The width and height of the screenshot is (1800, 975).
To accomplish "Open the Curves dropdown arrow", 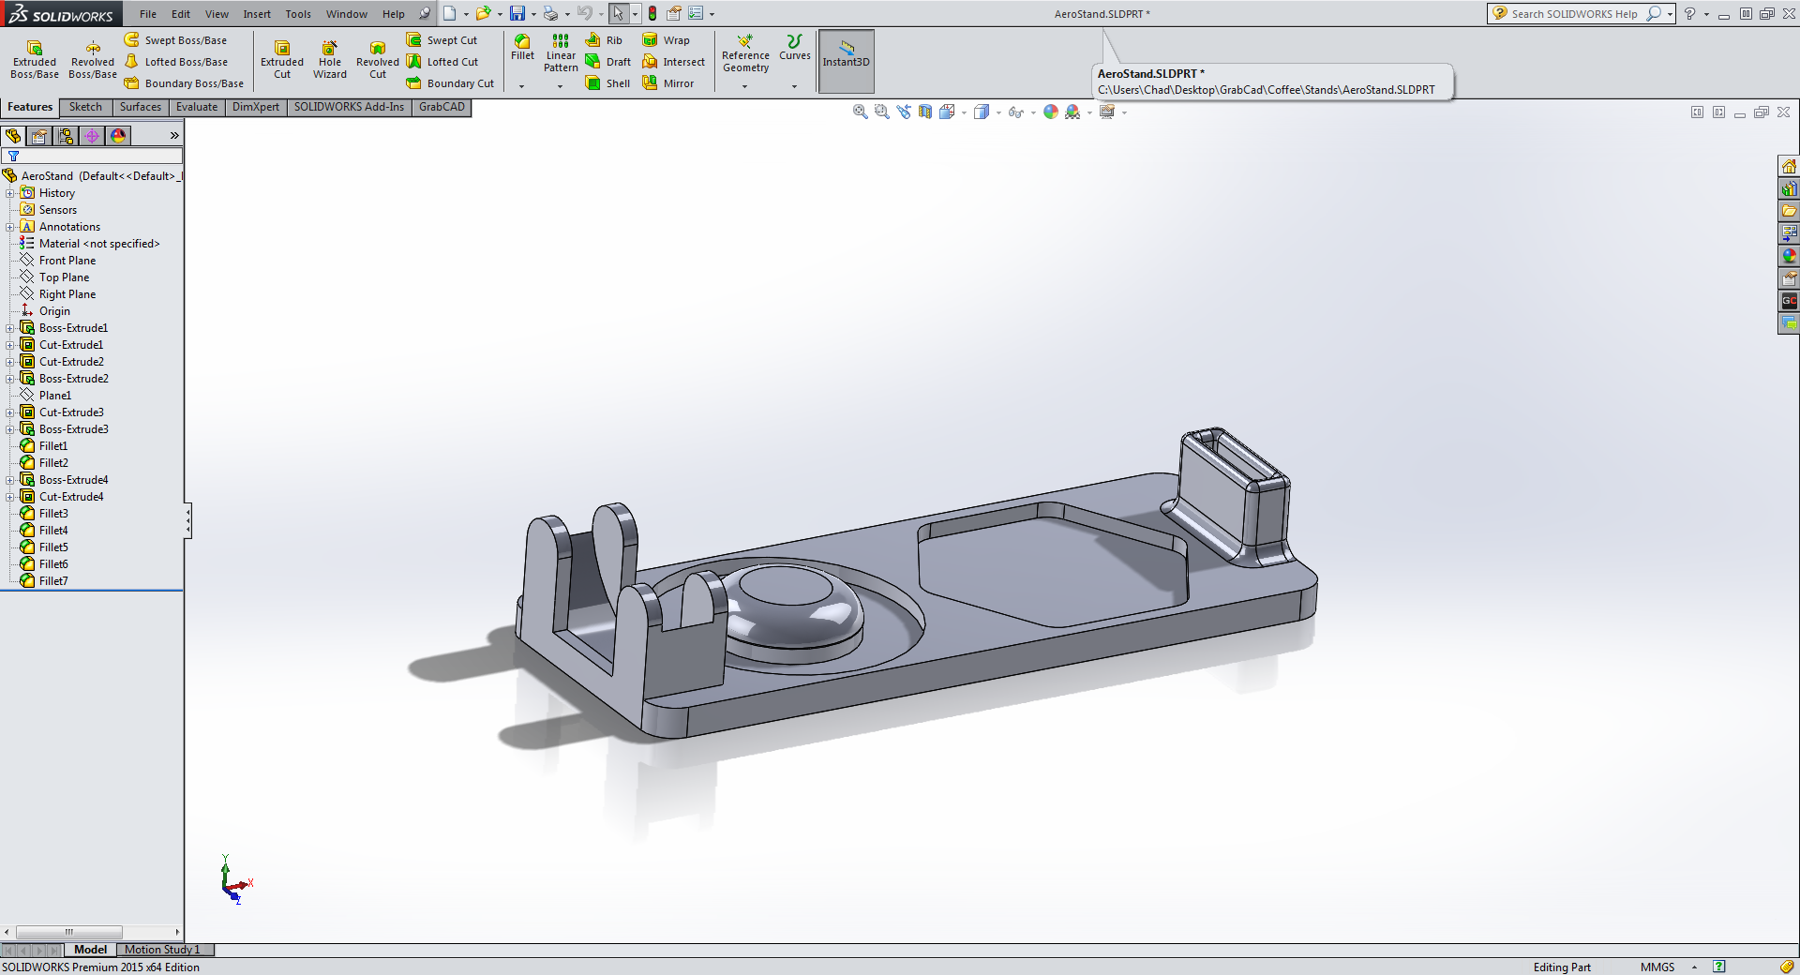I will 794,86.
